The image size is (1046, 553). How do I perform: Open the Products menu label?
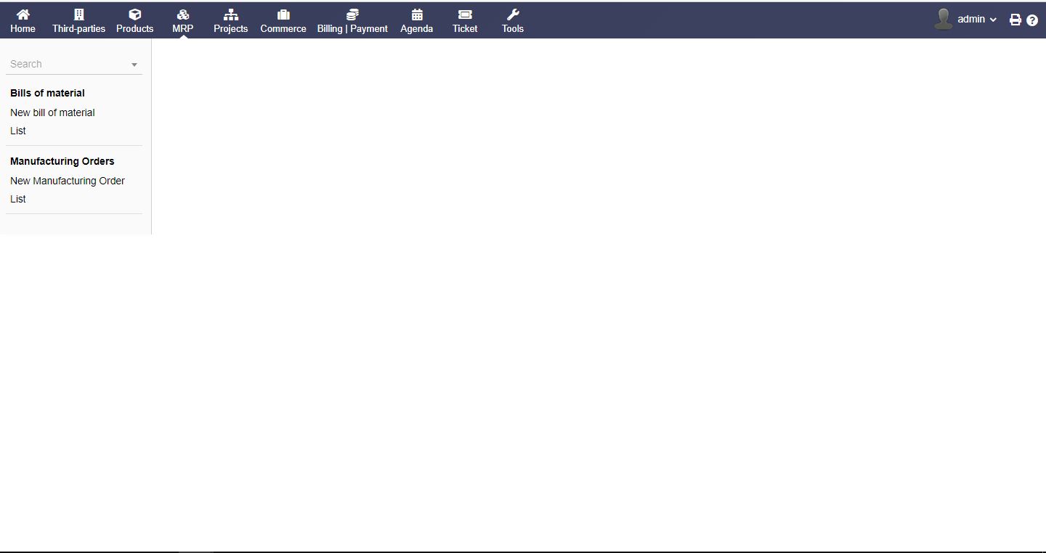(x=135, y=29)
